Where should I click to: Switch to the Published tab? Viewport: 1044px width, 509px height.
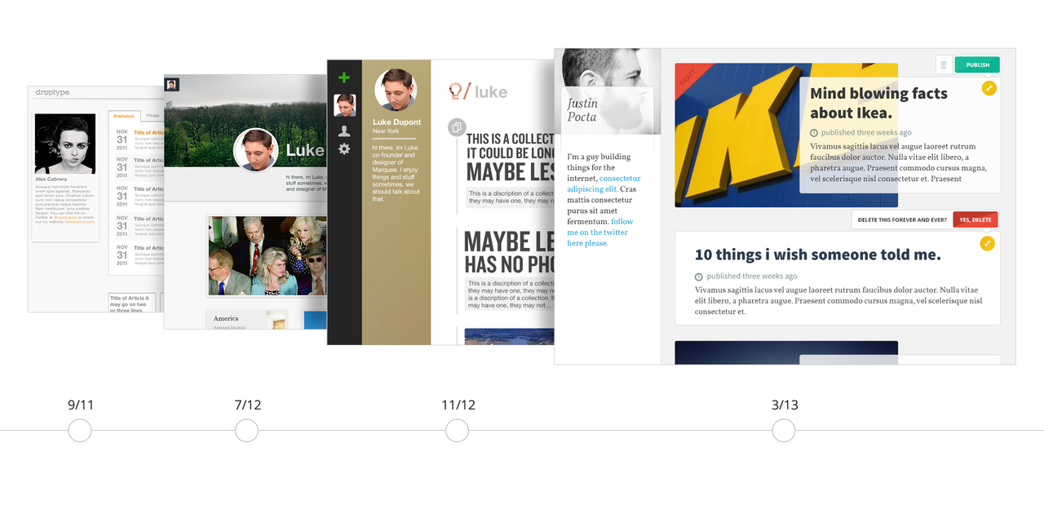click(125, 117)
